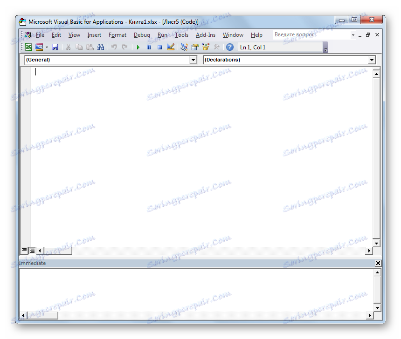Run macro with green play icon

[138, 47]
